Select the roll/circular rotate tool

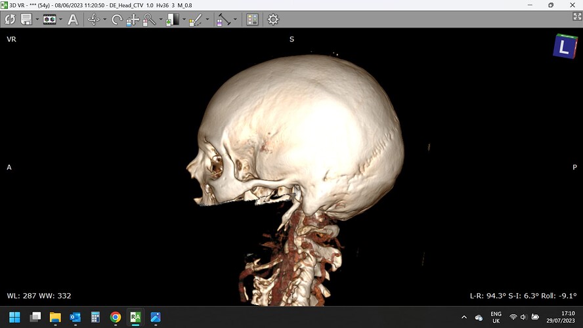(117, 19)
